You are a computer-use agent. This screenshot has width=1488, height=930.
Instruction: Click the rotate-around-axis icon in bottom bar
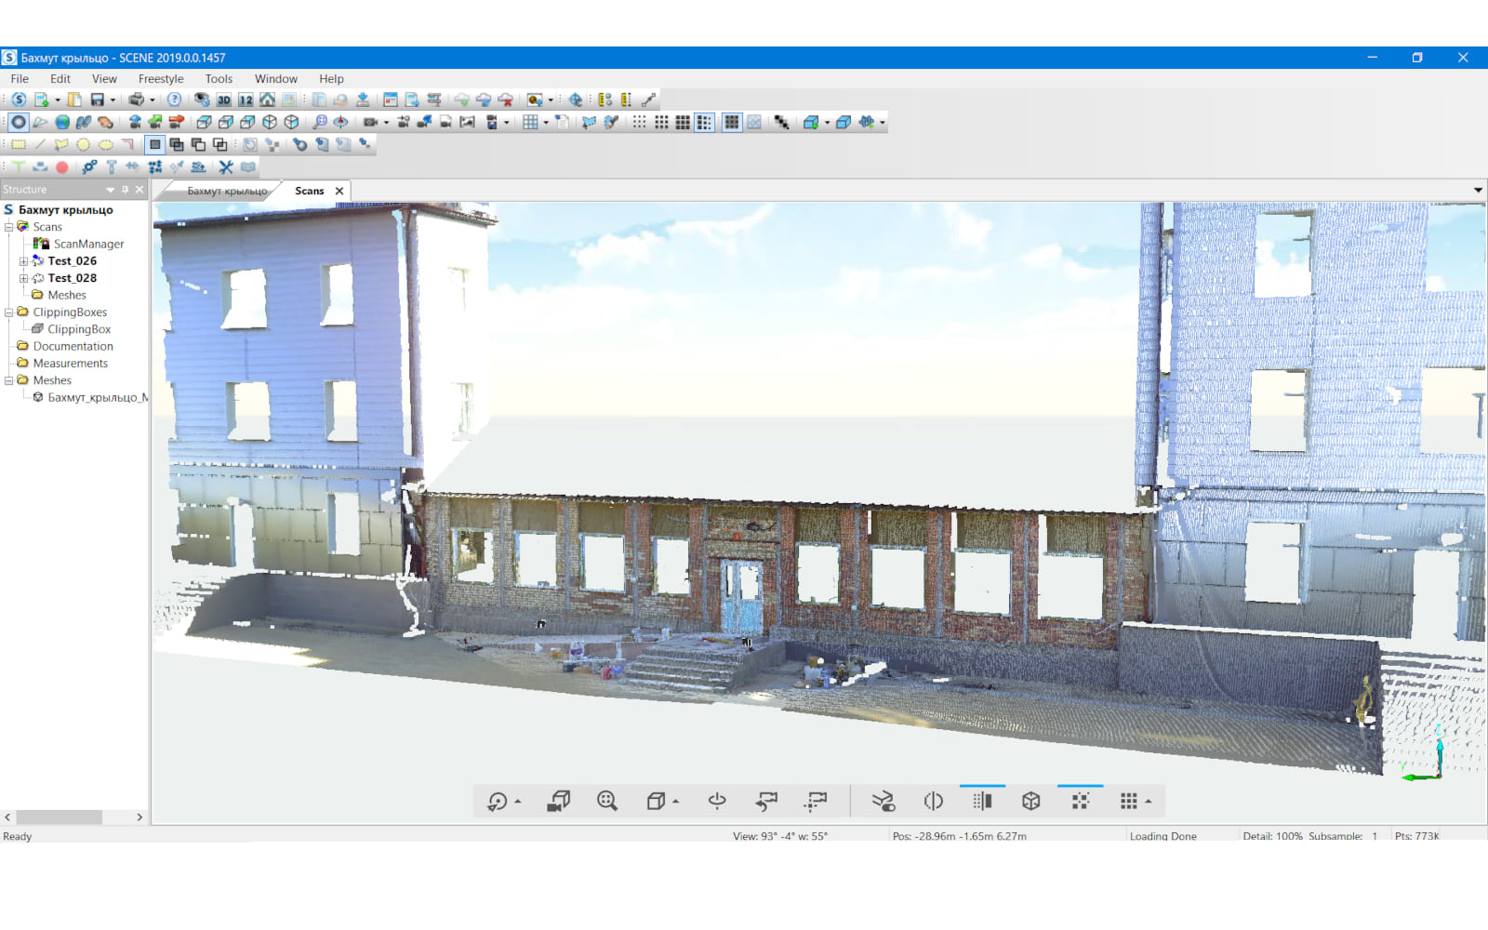pyautogui.click(x=717, y=801)
